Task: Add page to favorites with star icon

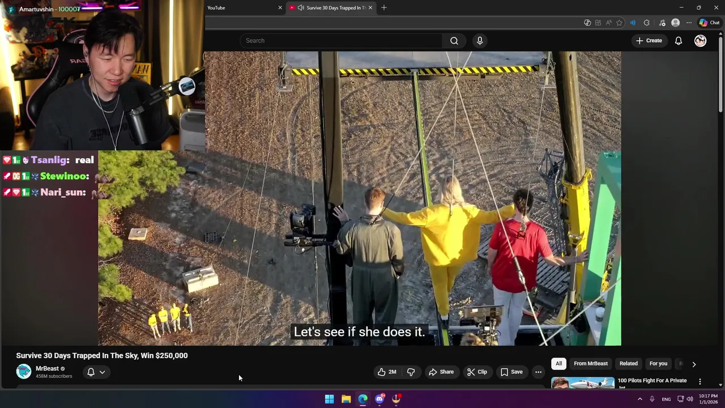Action: click(619, 23)
